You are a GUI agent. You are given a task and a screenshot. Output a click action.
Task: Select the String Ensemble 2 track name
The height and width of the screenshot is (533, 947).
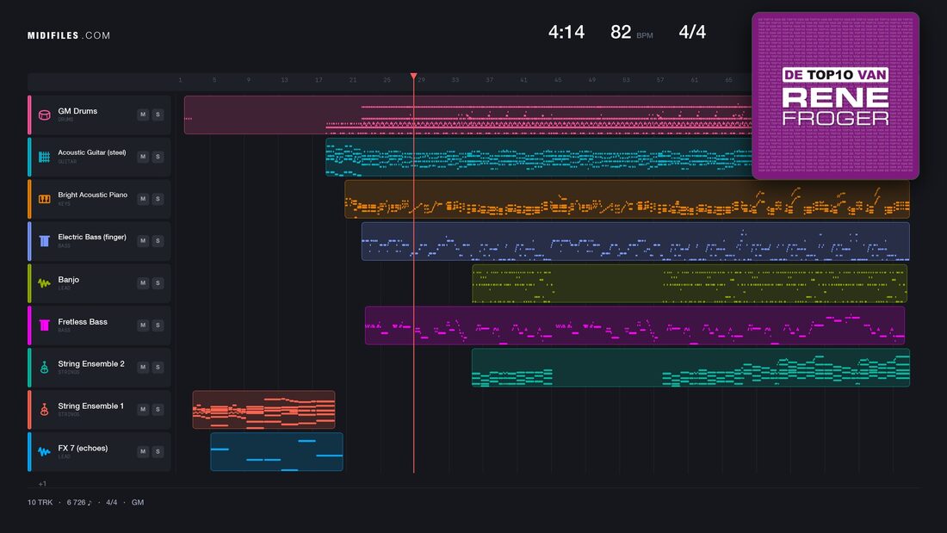(x=91, y=363)
